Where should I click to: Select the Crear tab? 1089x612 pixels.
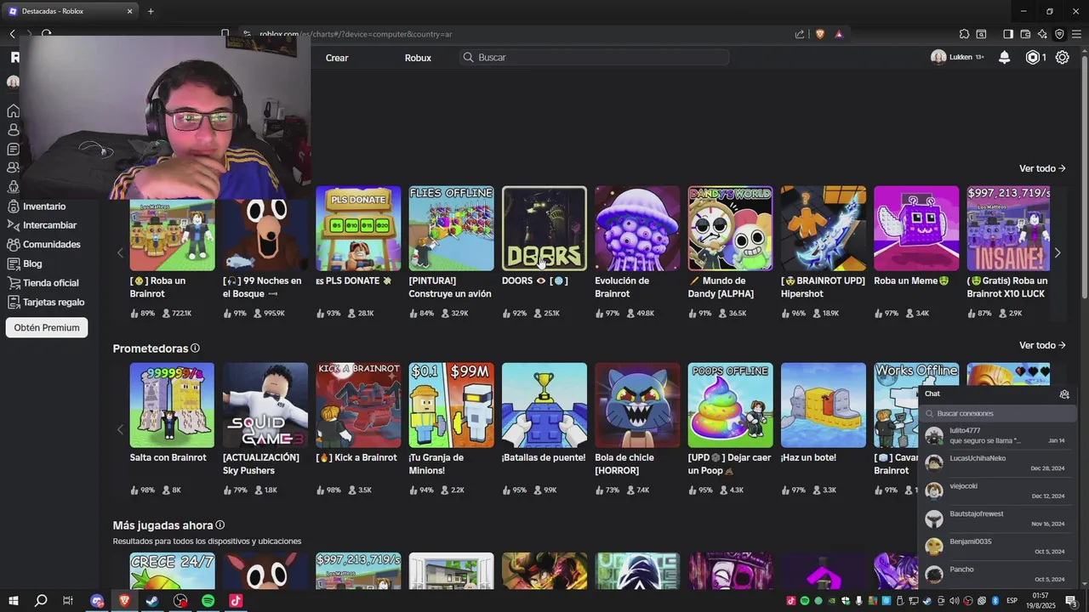337,58
